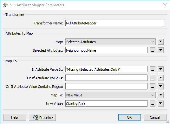Image resolution: width=170 pixels, height=124 pixels.
Task: Open arrow menu for New Value field
Action: click(161, 103)
